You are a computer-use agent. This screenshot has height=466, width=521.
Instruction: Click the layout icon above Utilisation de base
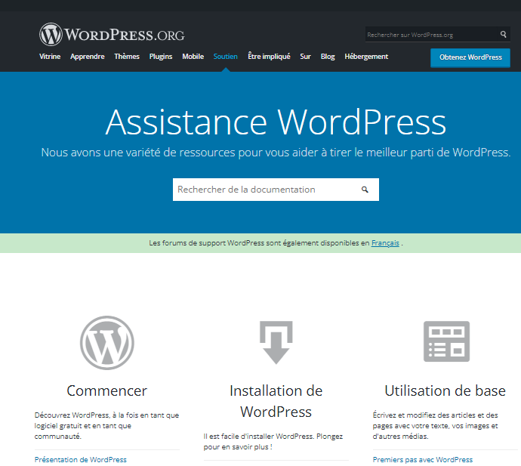point(446,341)
